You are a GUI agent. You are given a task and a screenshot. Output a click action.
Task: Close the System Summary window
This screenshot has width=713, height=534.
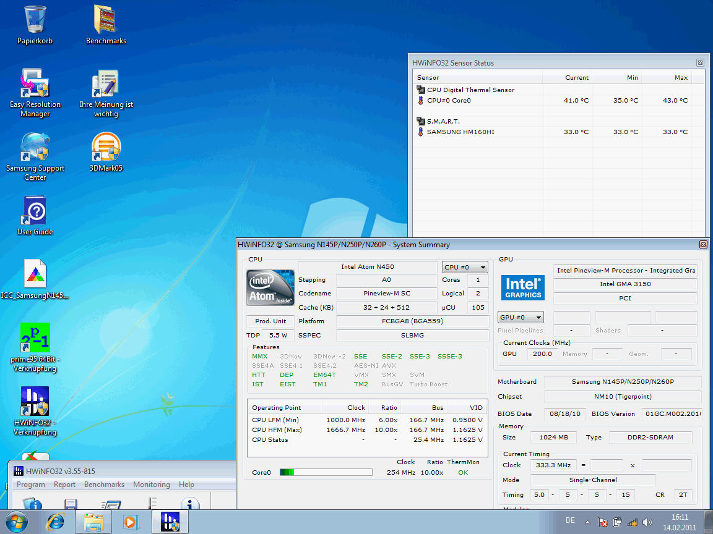coord(703,245)
